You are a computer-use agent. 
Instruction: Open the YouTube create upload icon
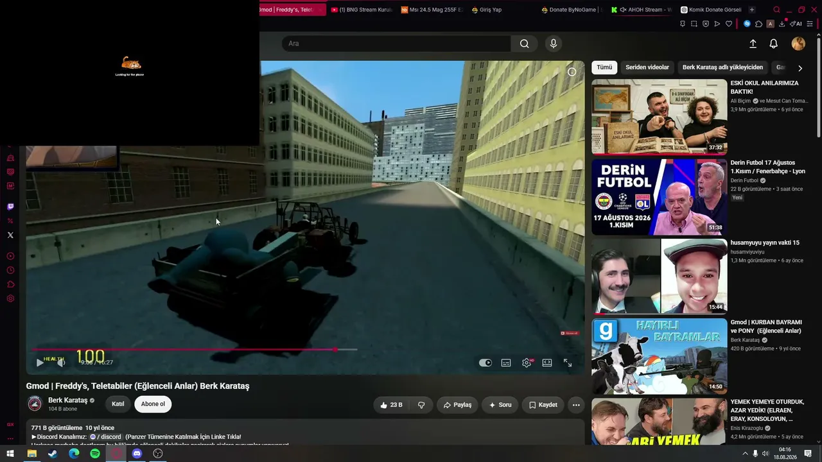click(x=753, y=44)
